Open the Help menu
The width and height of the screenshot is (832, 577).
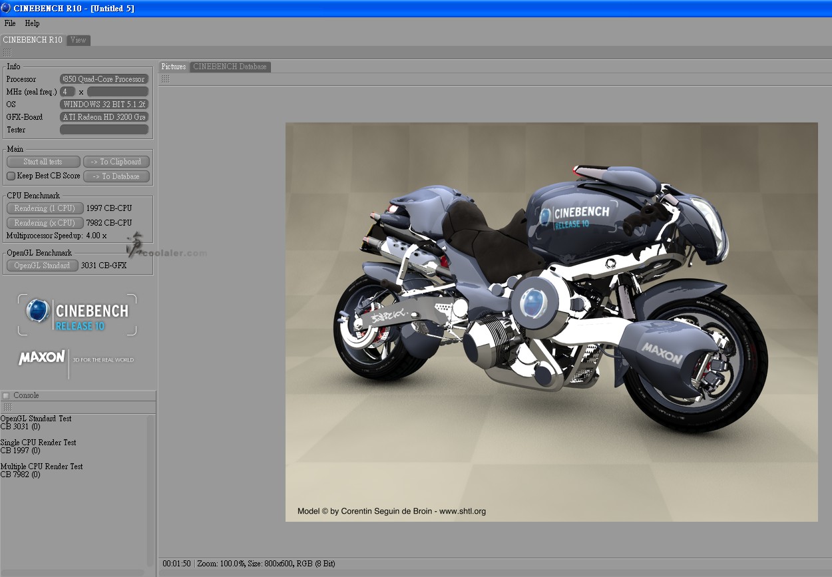(32, 23)
